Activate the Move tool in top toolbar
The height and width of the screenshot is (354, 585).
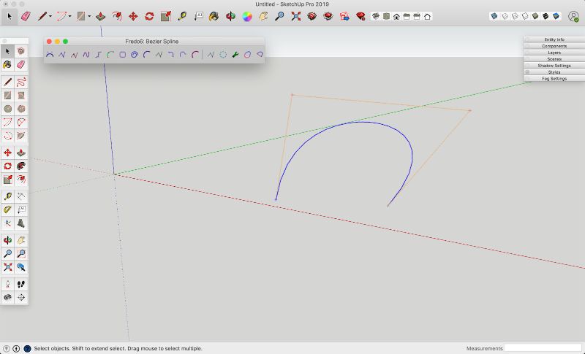[x=133, y=15]
